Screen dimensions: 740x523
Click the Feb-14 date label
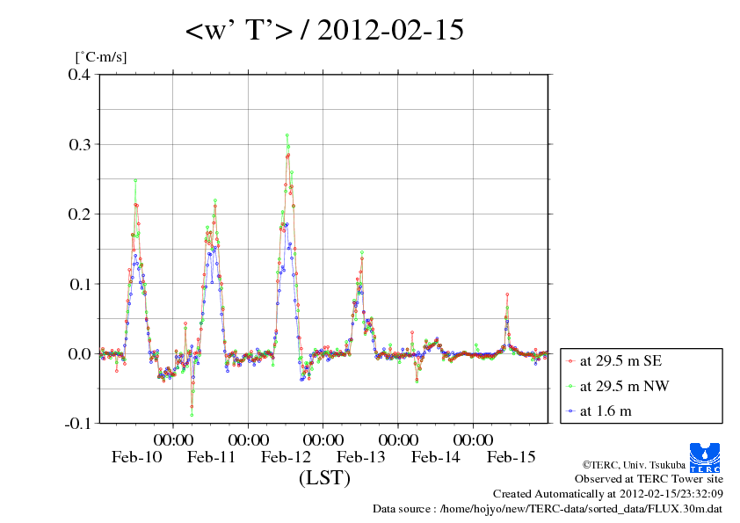click(436, 457)
